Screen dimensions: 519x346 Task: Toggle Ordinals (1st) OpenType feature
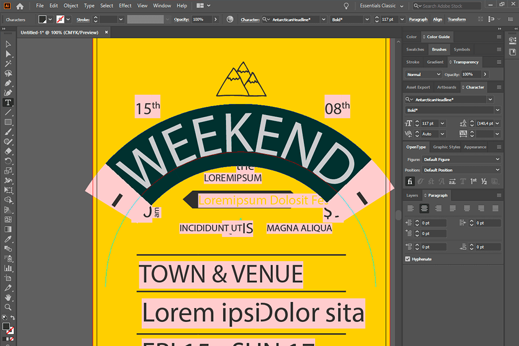click(x=474, y=182)
